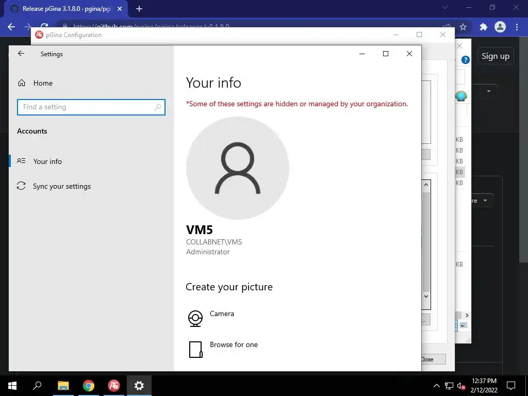Switch to Chrome in taskbar

point(89,386)
